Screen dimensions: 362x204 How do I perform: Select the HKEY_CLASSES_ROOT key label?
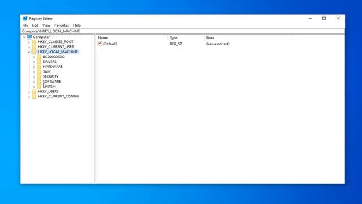point(55,42)
